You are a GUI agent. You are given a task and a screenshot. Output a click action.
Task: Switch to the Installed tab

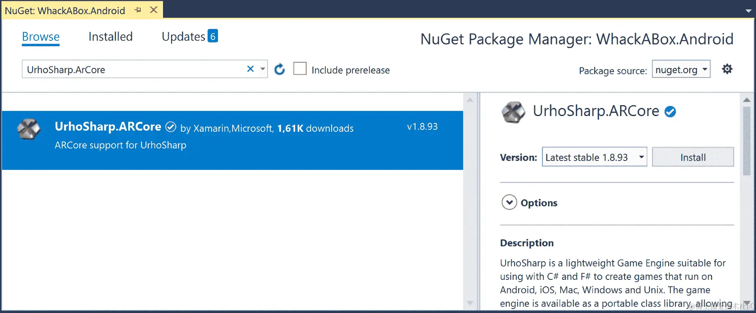click(x=110, y=37)
